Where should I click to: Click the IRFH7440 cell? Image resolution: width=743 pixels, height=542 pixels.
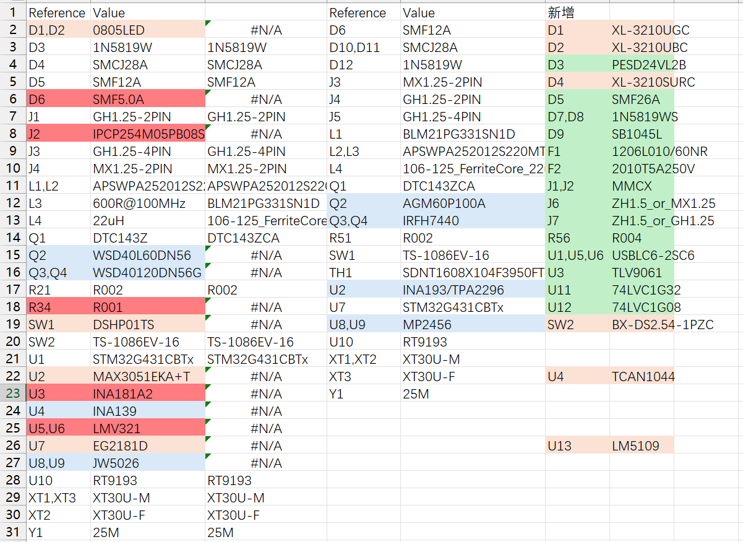[x=473, y=220]
